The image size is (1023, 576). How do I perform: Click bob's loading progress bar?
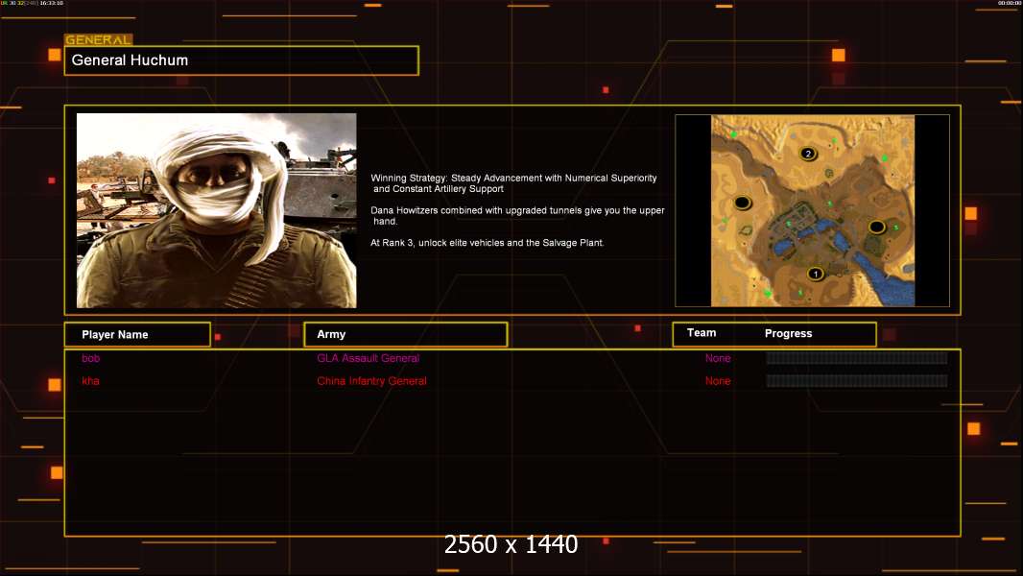(856, 358)
